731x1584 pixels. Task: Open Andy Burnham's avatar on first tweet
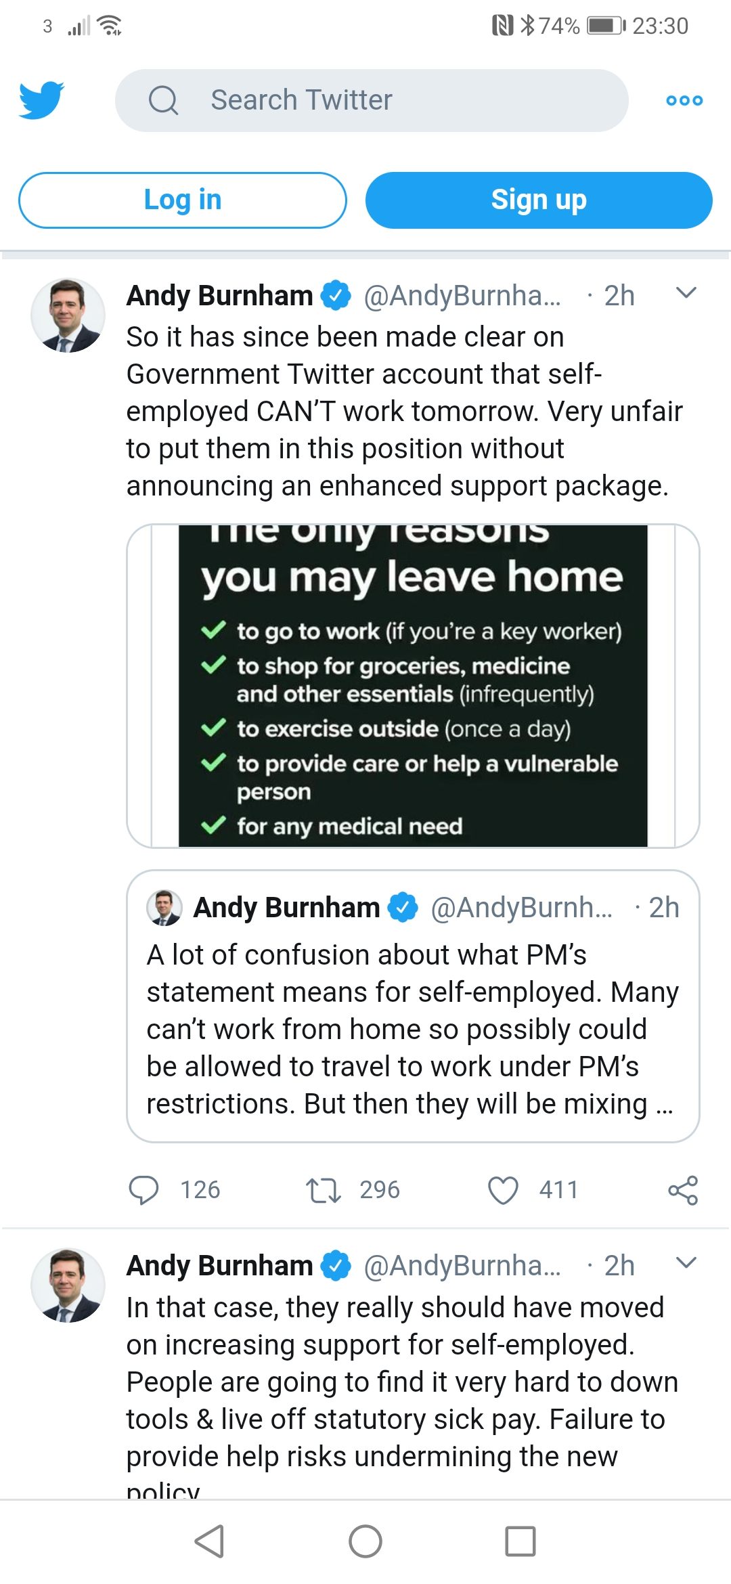[68, 315]
